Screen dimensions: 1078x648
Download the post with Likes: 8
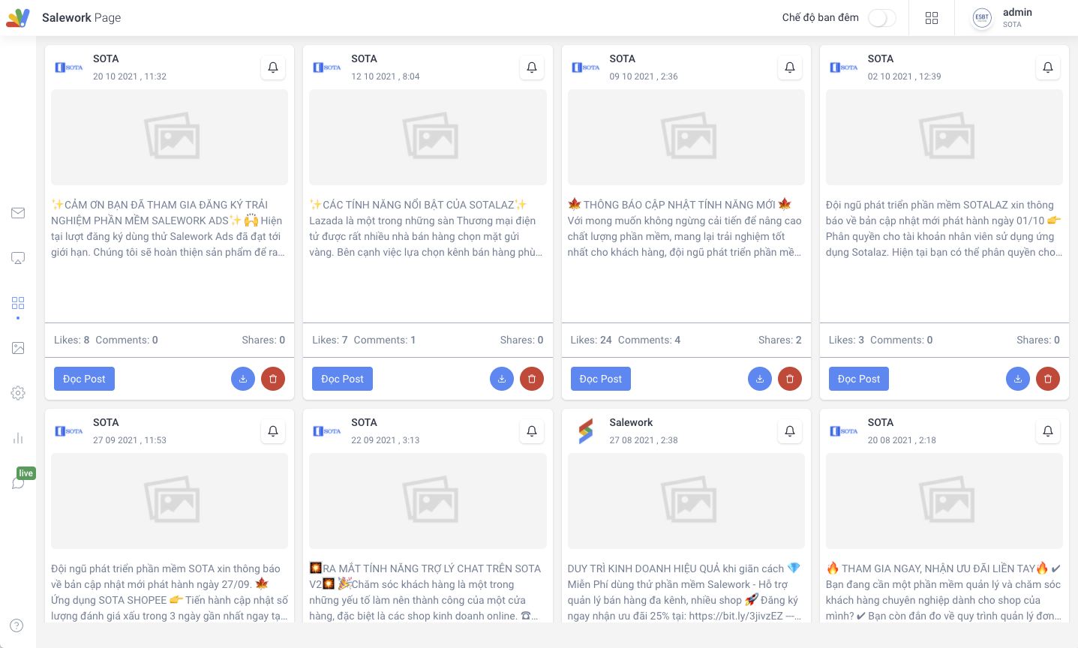(243, 379)
